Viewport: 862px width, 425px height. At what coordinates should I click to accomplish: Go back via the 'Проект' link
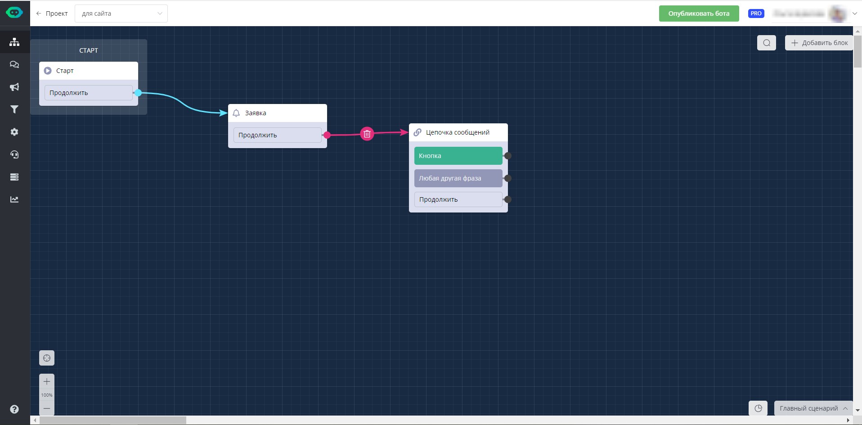click(52, 14)
